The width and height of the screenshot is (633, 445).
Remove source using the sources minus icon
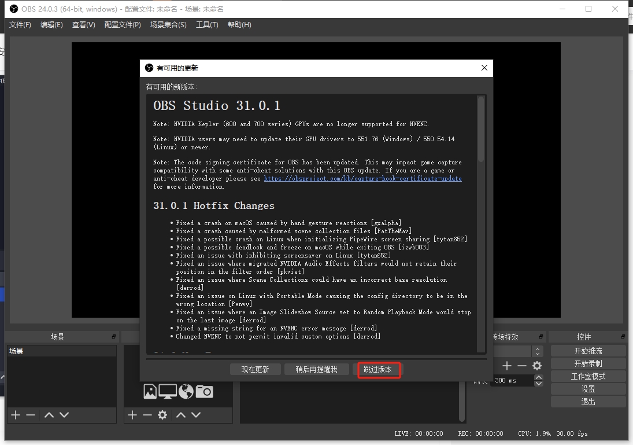click(x=147, y=415)
